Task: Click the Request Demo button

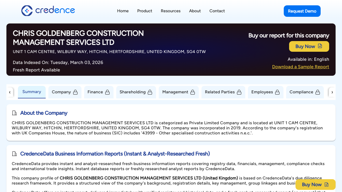Action: 302,11
